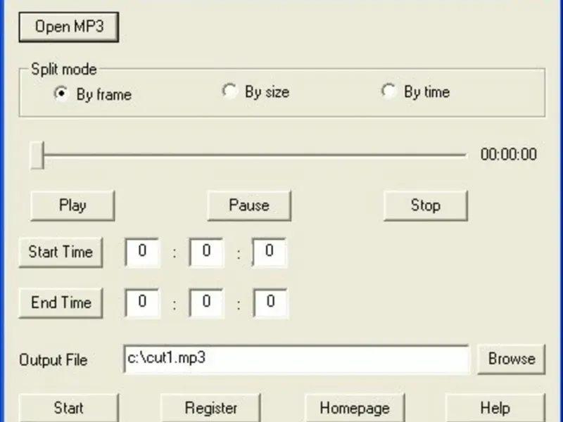Click the 00:00:00 elapsed time readout

click(x=508, y=155)
